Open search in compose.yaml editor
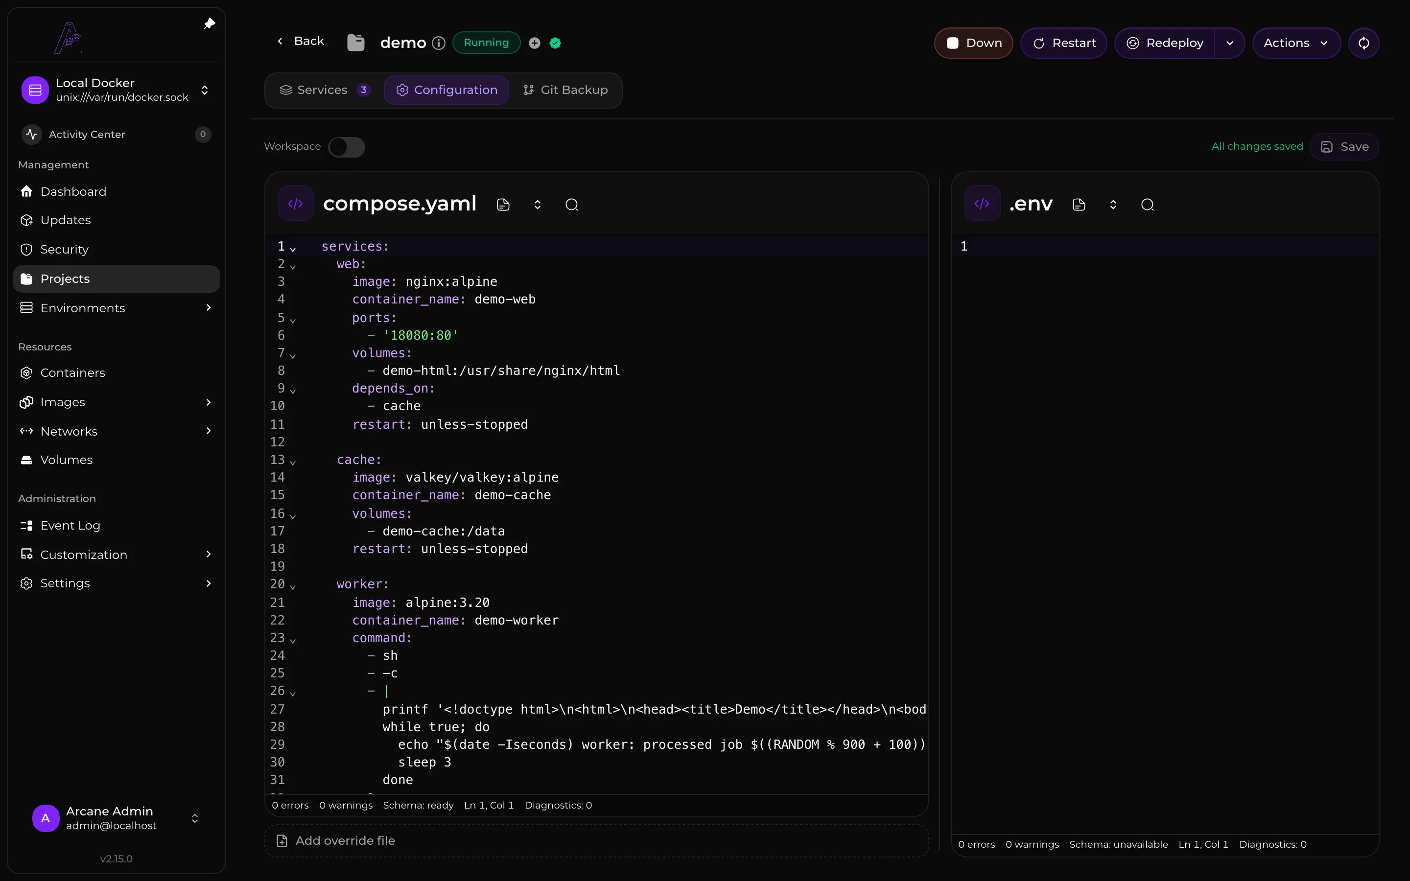 pyautogui.click(x=572, y=205)
